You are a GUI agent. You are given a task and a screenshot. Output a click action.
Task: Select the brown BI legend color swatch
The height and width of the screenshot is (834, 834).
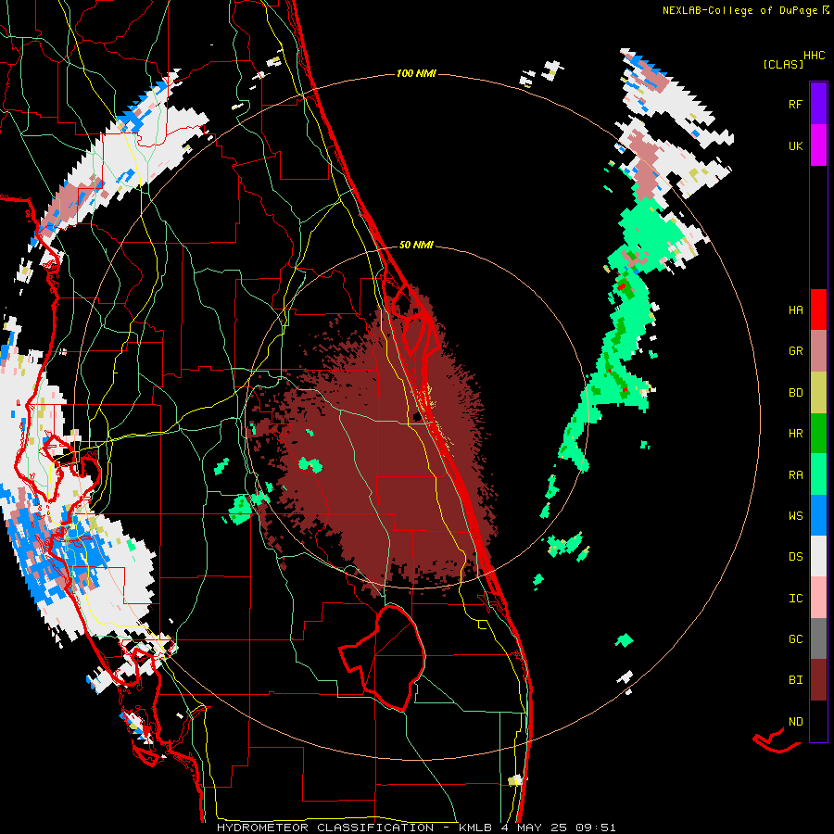click(x=818, y=680)
